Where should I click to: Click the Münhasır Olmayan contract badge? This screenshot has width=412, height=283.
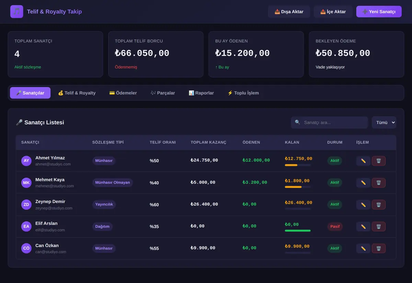coord(113,183)
